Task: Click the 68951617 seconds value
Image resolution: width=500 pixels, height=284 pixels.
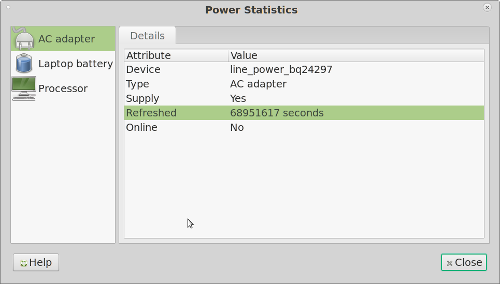Action: point(277,113)
